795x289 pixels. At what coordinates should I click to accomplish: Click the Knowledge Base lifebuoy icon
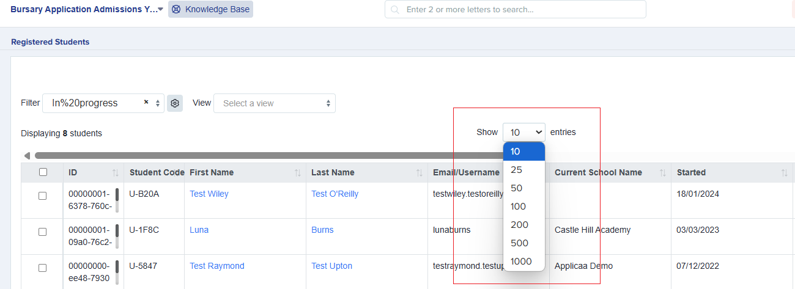[x=176, y=9]
